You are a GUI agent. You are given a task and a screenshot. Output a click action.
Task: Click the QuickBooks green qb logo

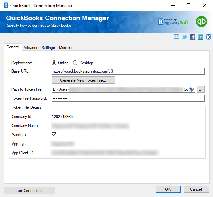201,22
